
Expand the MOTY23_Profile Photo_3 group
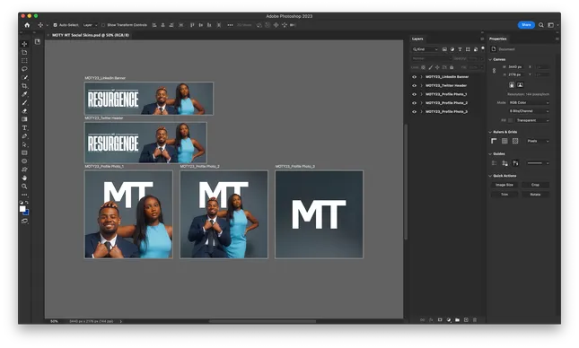point(421,112)
